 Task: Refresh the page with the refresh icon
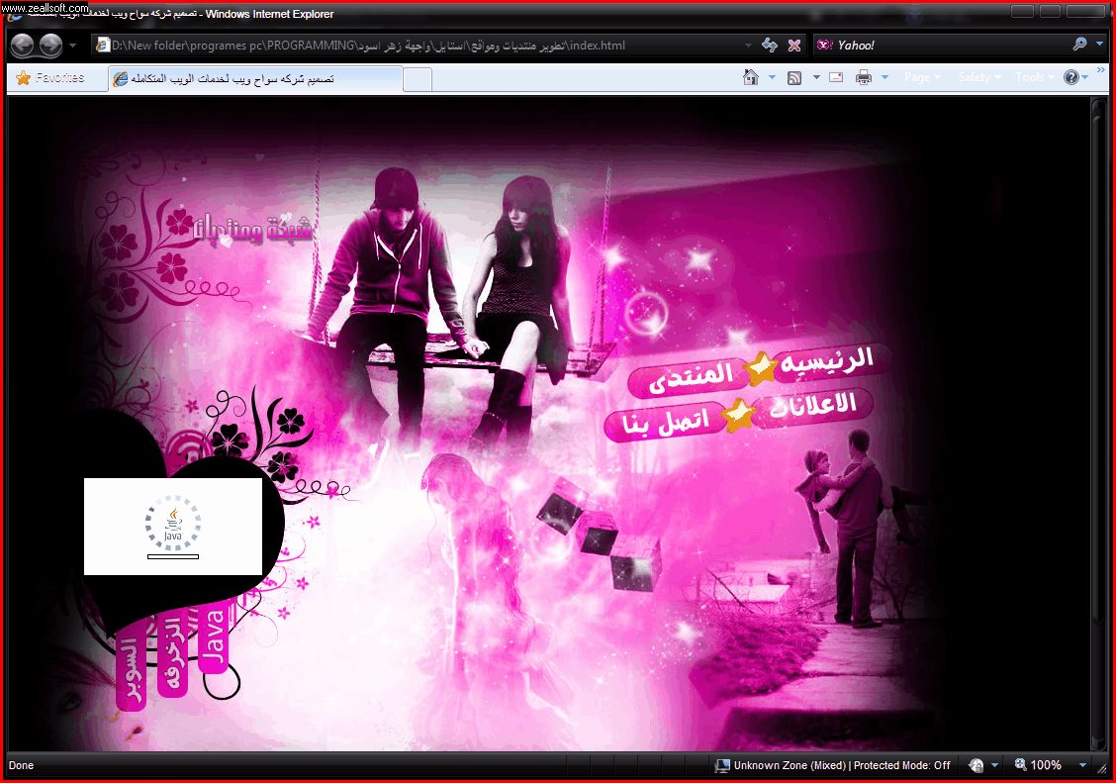pos(769,46)
